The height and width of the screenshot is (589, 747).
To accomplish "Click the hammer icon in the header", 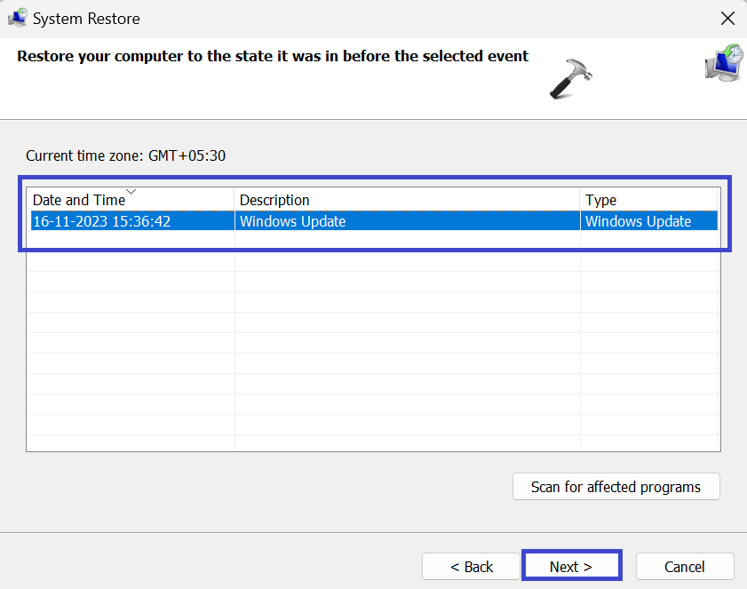I will pos(570,74).
